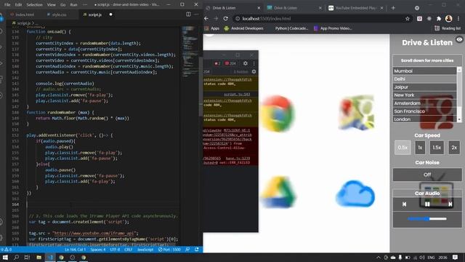
Task: Open the Apps bookmark
Action: tap(212, 28)
